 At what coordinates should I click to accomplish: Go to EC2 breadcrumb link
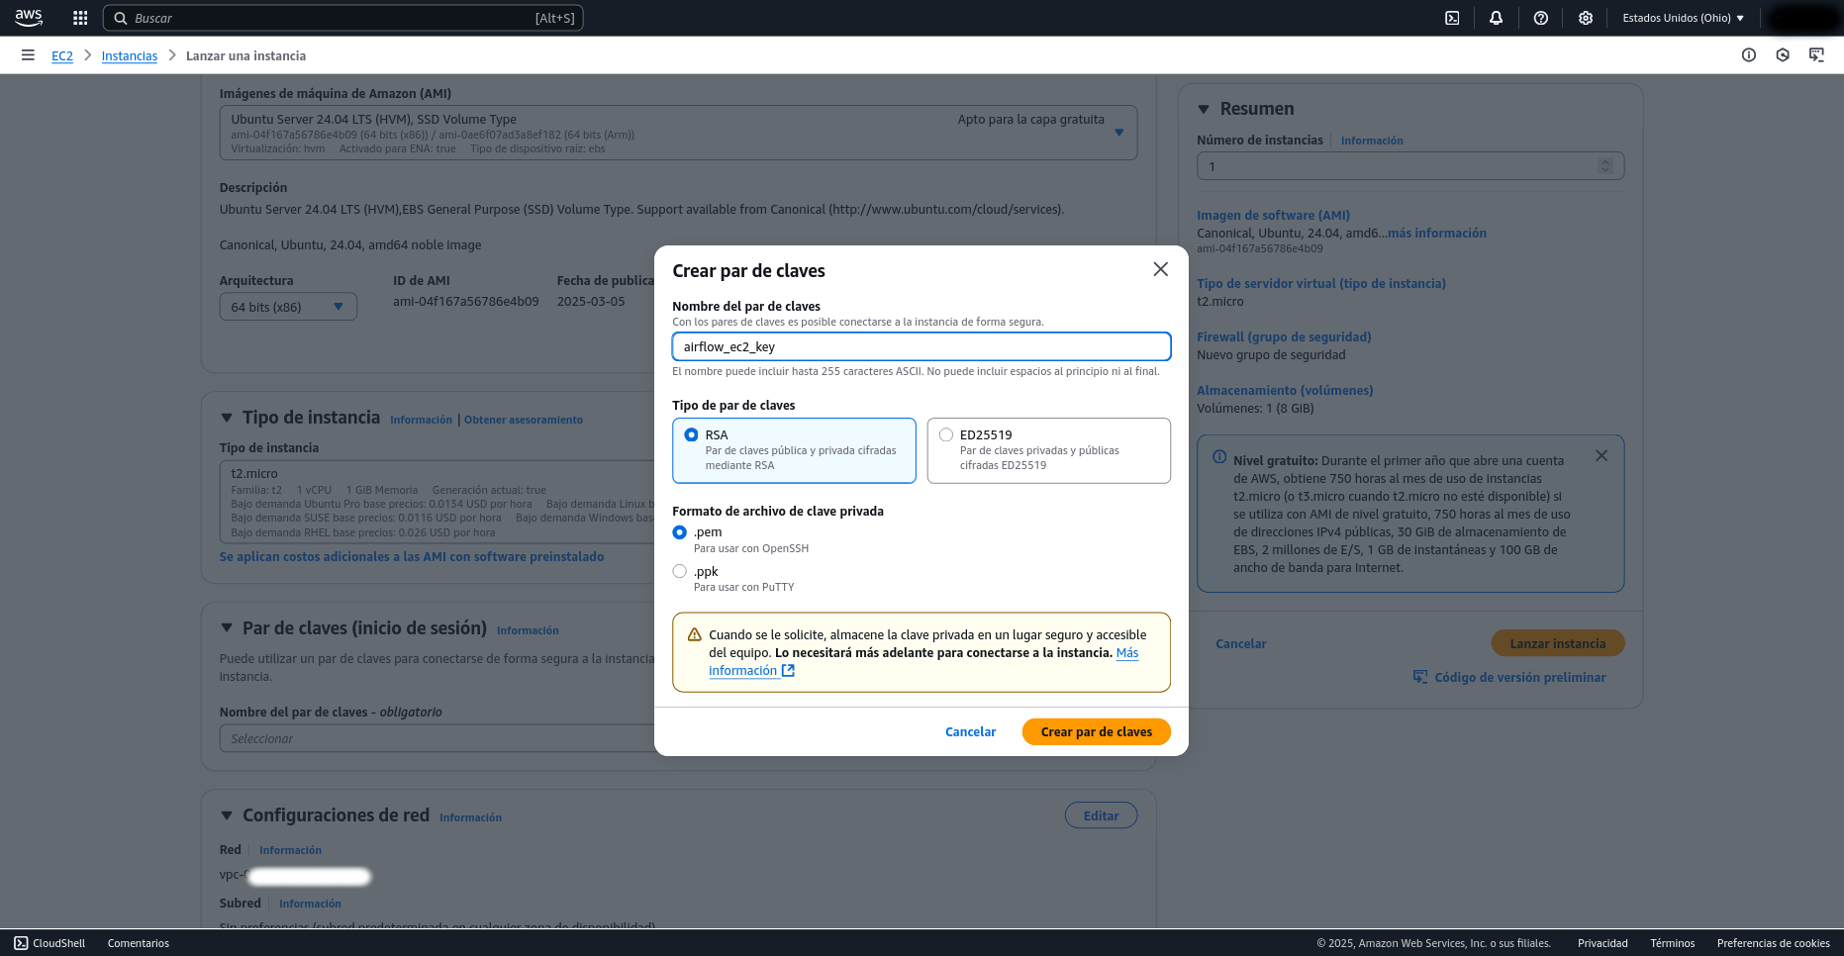pos(61,56)
